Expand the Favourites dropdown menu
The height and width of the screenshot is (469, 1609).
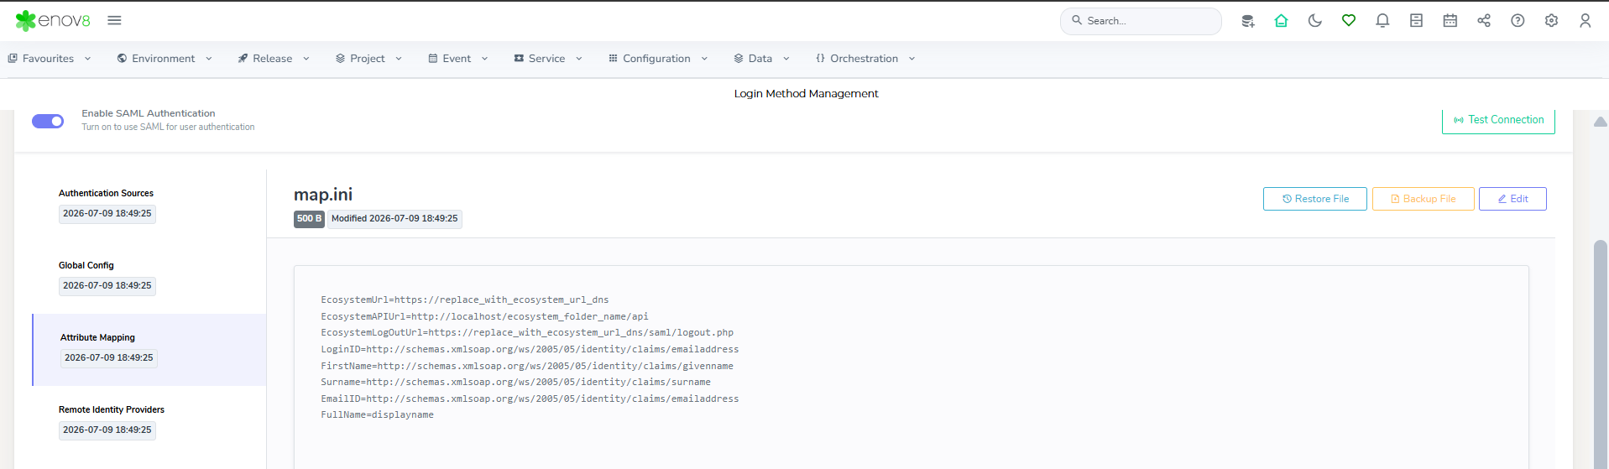click(x=50, y=59)
